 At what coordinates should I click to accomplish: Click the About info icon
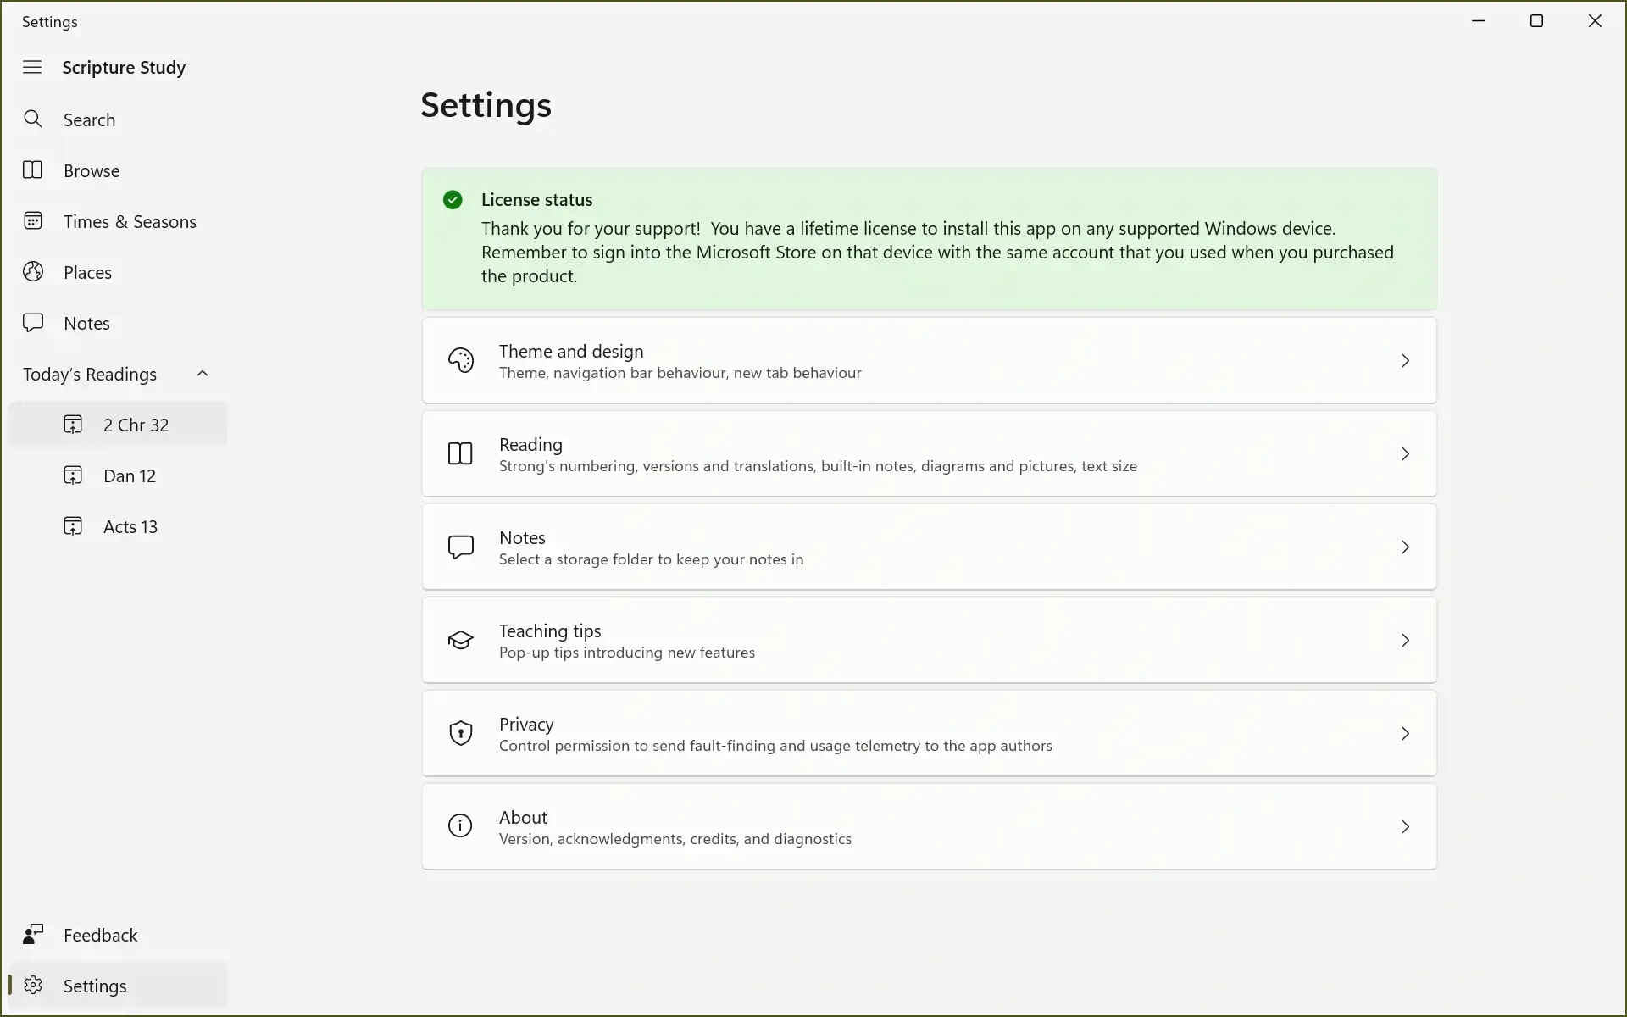pyautogui.click(x=460, y=826)
